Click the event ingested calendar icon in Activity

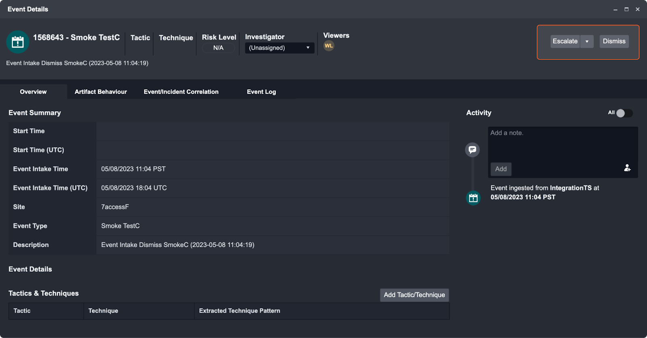point(473,198)
